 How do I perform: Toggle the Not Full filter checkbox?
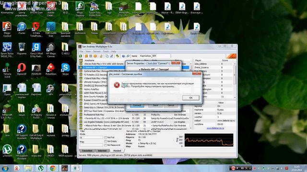pos(106,138)
